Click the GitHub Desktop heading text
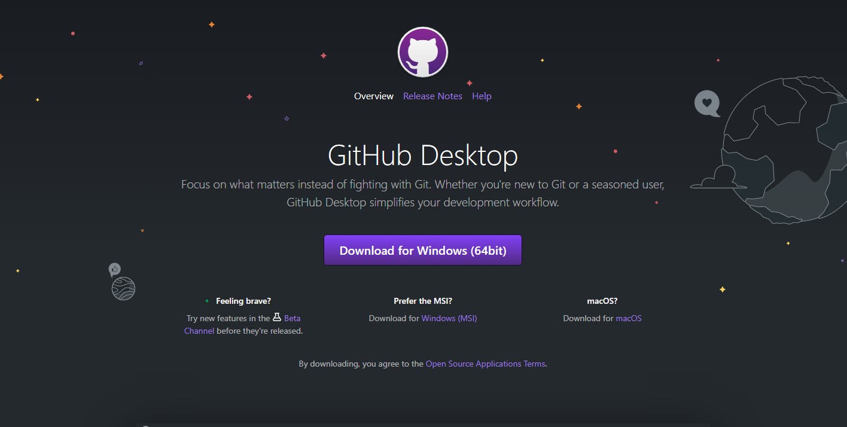Screen dimensions: 847x427 423,155
